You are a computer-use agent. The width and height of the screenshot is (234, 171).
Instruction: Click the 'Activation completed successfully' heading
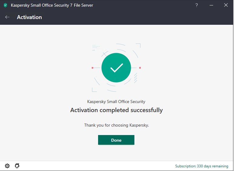coord(117,110)
